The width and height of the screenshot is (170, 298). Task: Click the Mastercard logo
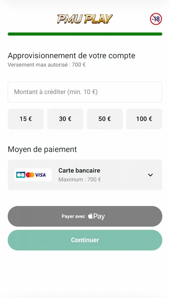(30, 175)
